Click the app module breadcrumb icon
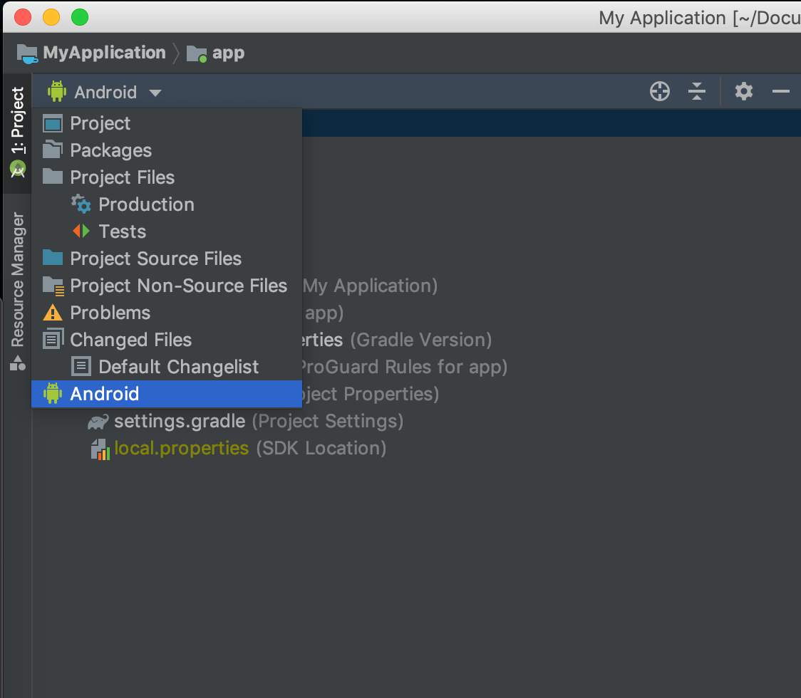This screenshot has width=801, height=698. tap(197, 53)
